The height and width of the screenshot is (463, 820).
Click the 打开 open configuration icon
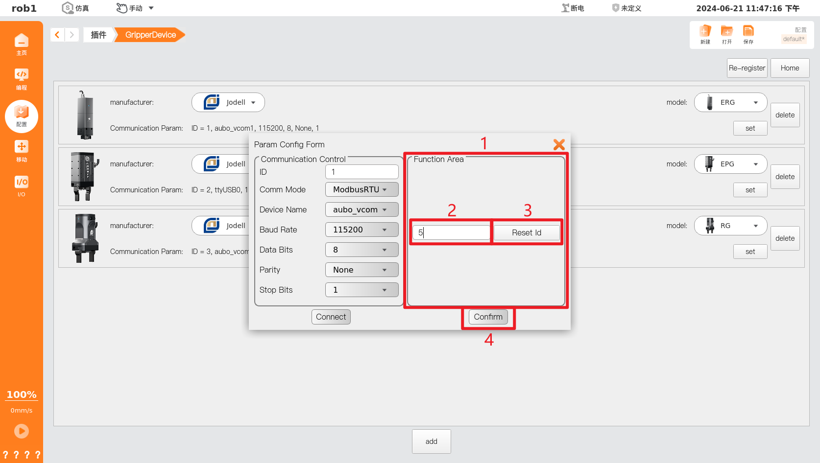pyautogui.click(x=726, y=34)
